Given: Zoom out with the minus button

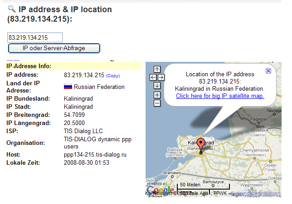Looking at the screenshot, I should pos(157,103).
